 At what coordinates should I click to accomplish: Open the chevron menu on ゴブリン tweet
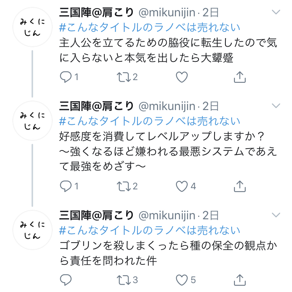point(276,215)
